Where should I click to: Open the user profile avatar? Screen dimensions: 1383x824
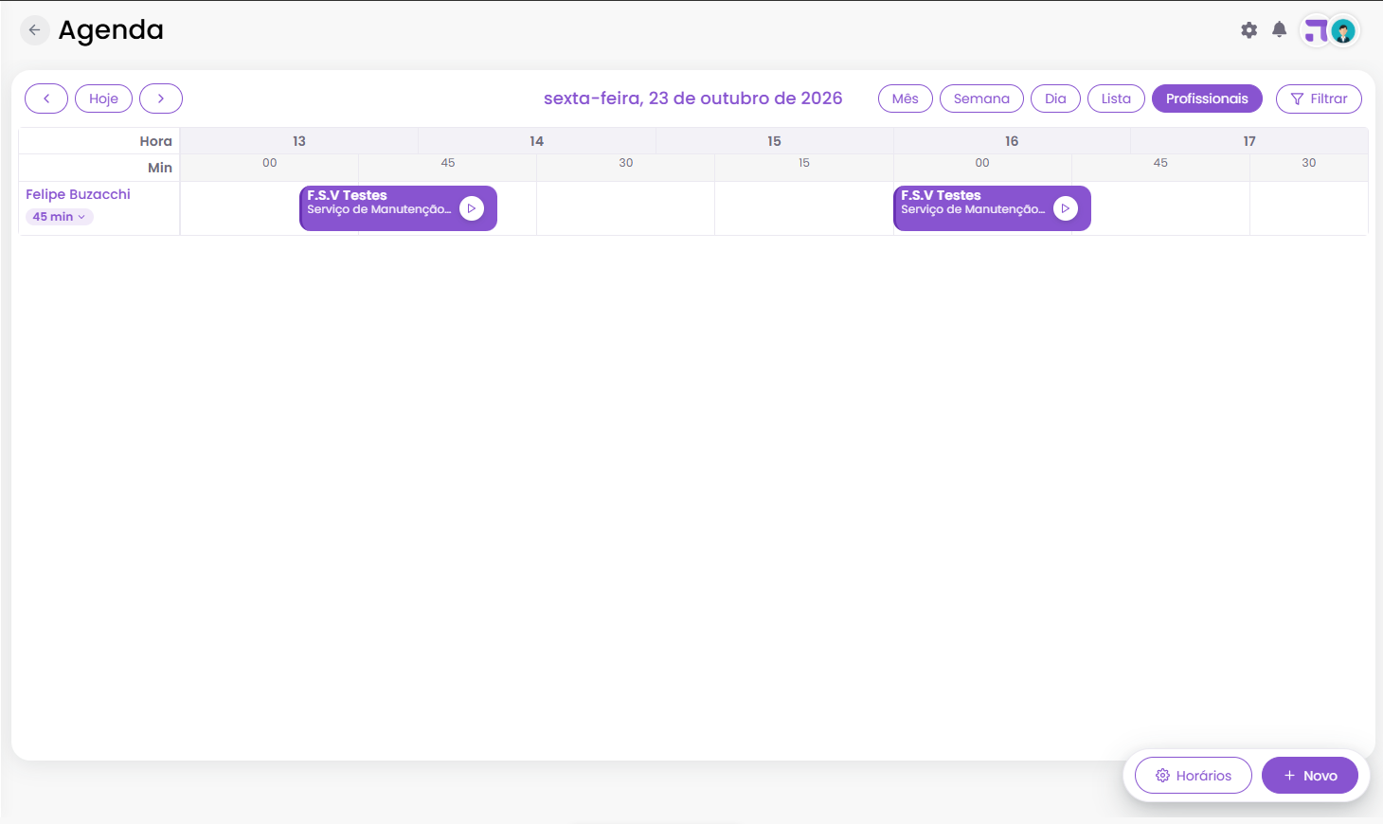click(x=1342, y=31)
